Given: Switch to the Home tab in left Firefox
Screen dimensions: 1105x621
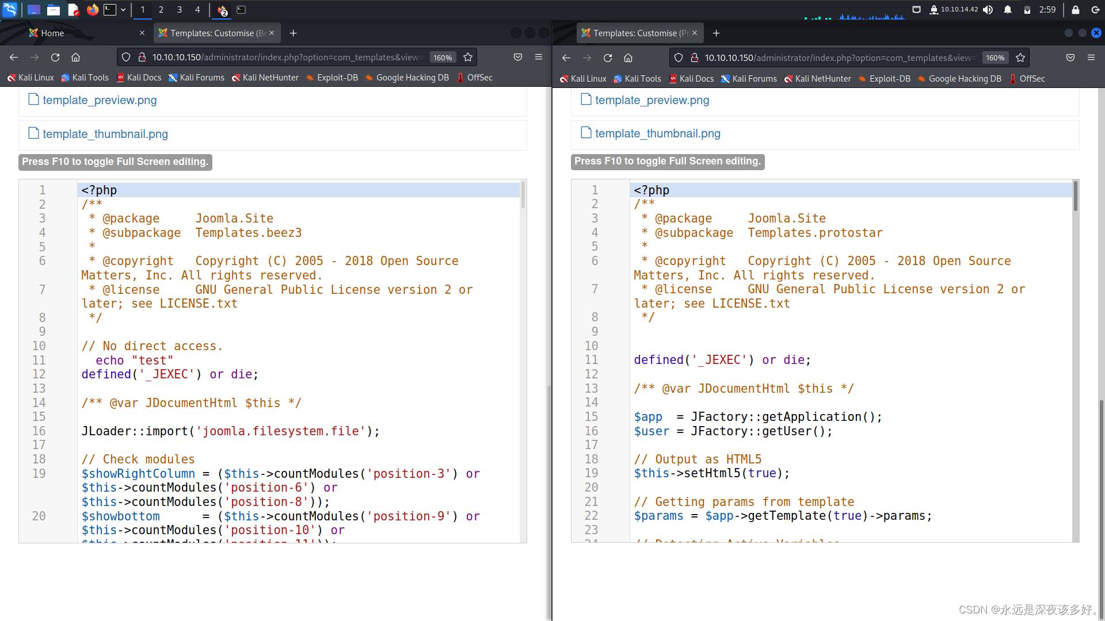Looking at the screenshot, I should (52, 33).
